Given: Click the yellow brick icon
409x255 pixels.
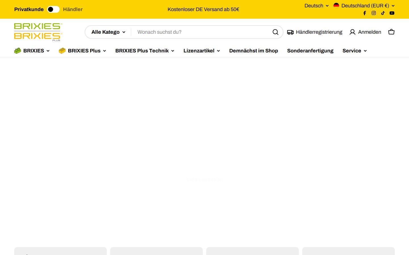Looking at the screenshot, I should coord(62,50).
